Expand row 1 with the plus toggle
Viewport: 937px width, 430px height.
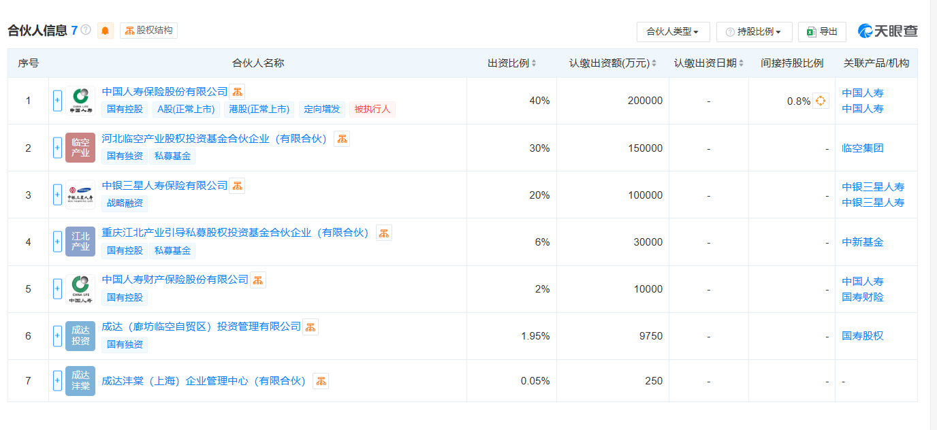point(57,101)
